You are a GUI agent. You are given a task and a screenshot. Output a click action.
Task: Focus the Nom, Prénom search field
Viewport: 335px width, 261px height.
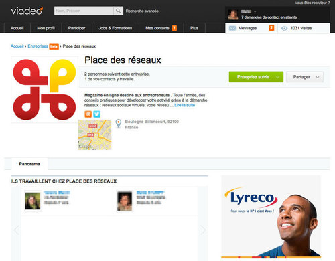coord(84,11)
